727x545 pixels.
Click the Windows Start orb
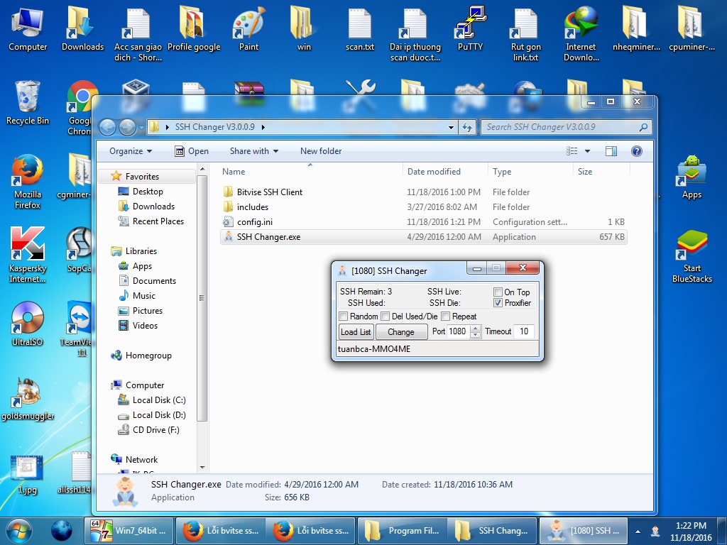[x=18, y=531]
